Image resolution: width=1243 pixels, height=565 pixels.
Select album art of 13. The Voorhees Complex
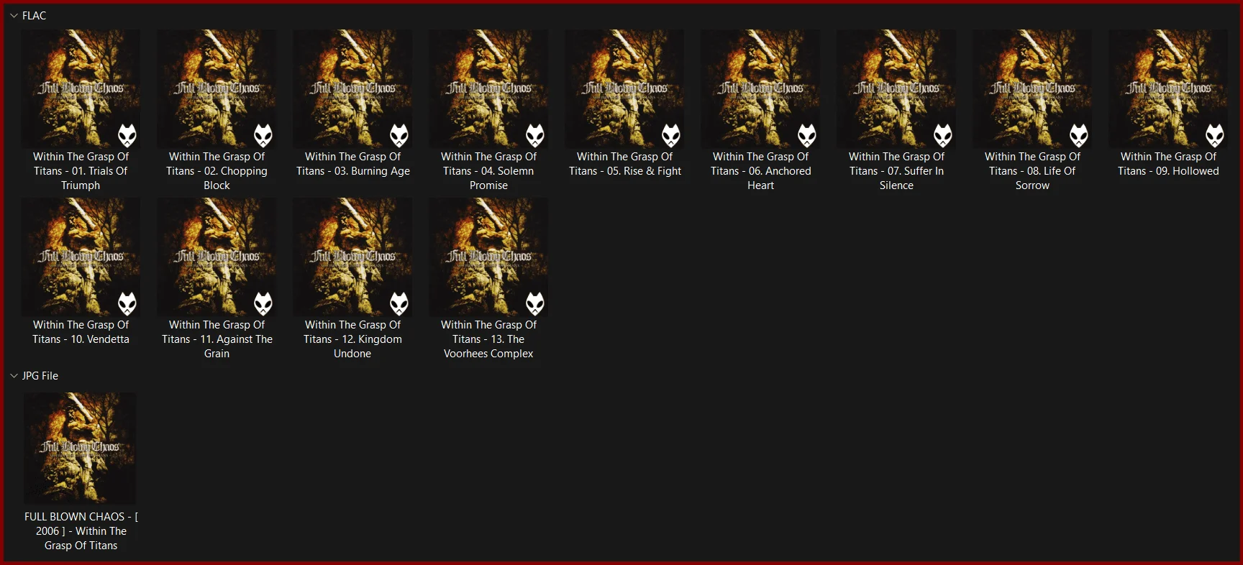488,257
